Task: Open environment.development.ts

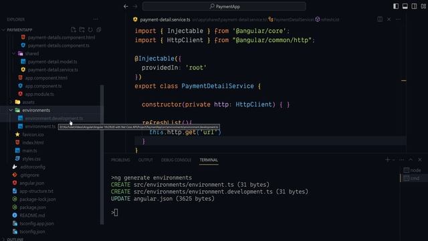Action: click(x=53, y=118)
